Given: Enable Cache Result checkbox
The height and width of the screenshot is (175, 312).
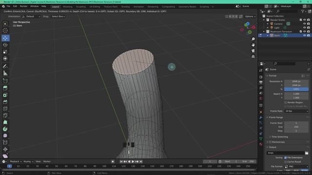Looking at the screenshot, I should tap(286, 162).
